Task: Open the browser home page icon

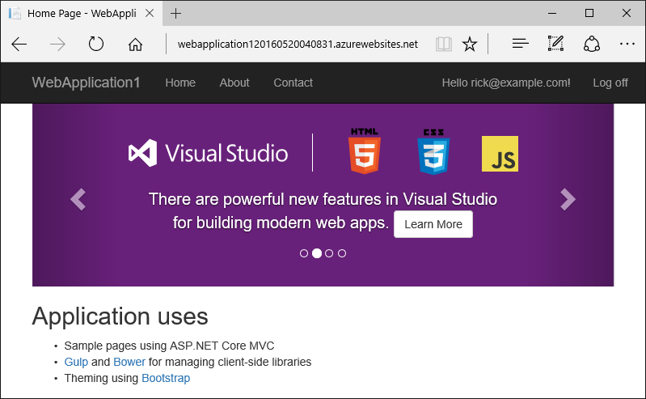Action: click(135, 44)
